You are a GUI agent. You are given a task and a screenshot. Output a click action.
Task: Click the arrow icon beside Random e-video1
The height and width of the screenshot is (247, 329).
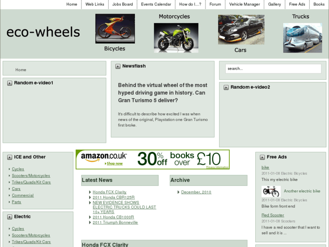click(x=10, y=83)
